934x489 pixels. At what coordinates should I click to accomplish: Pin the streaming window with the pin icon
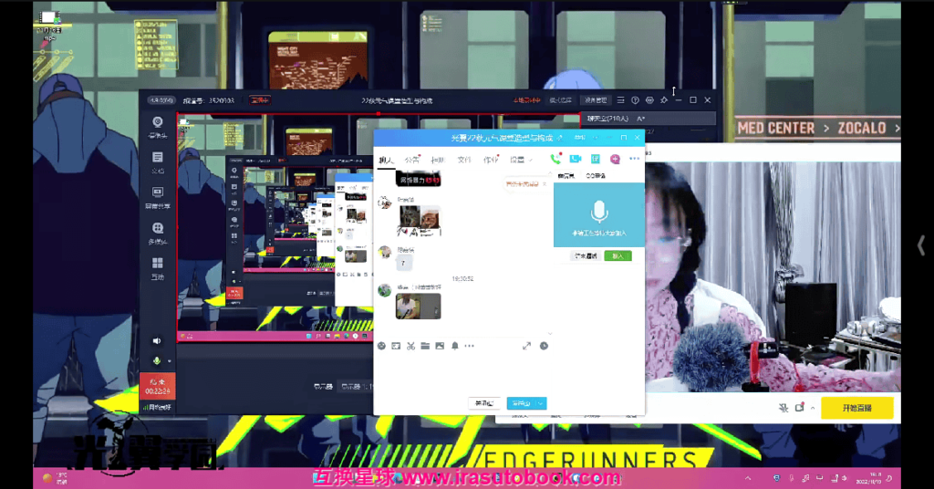coord(664,100)
